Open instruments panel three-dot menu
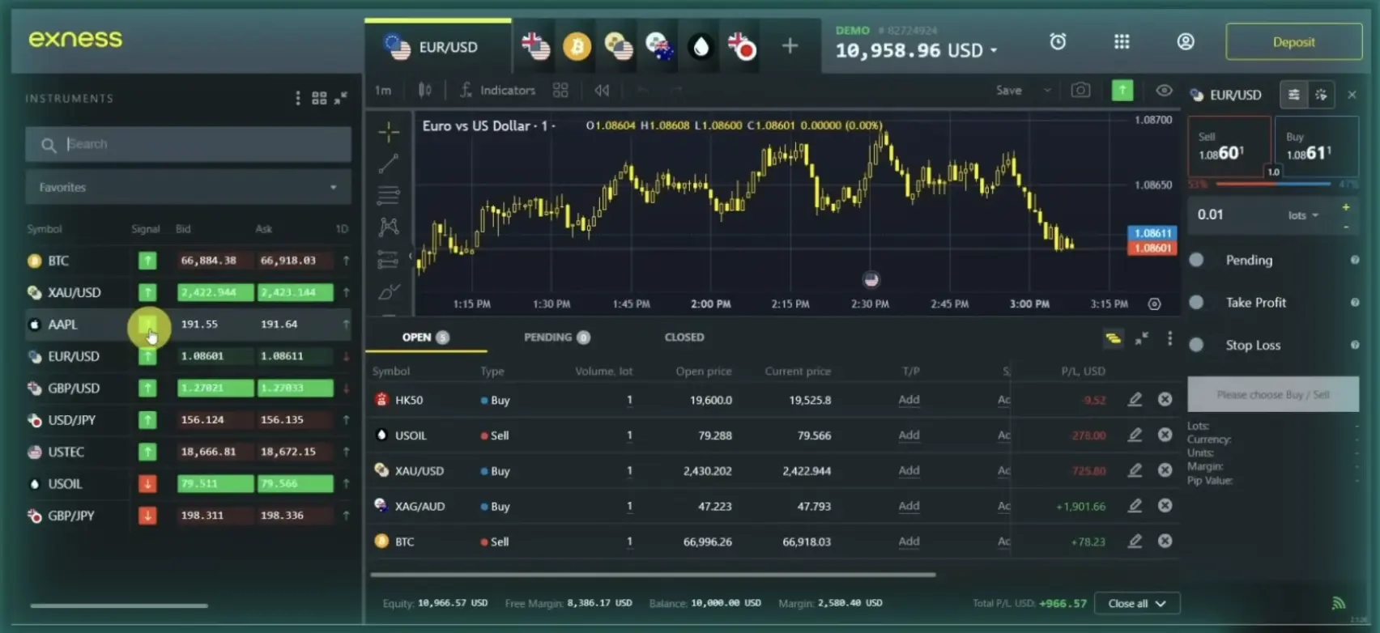1380x633 pixels. click(x=298, y=98)
